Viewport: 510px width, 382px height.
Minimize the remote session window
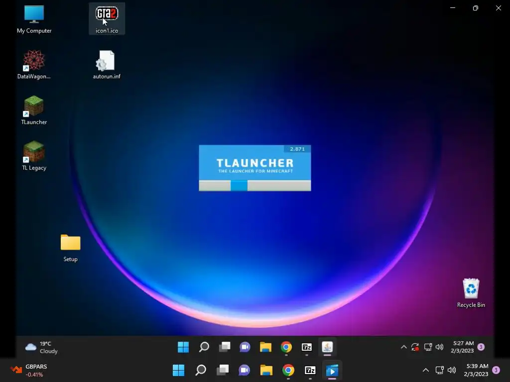(452, 8)
